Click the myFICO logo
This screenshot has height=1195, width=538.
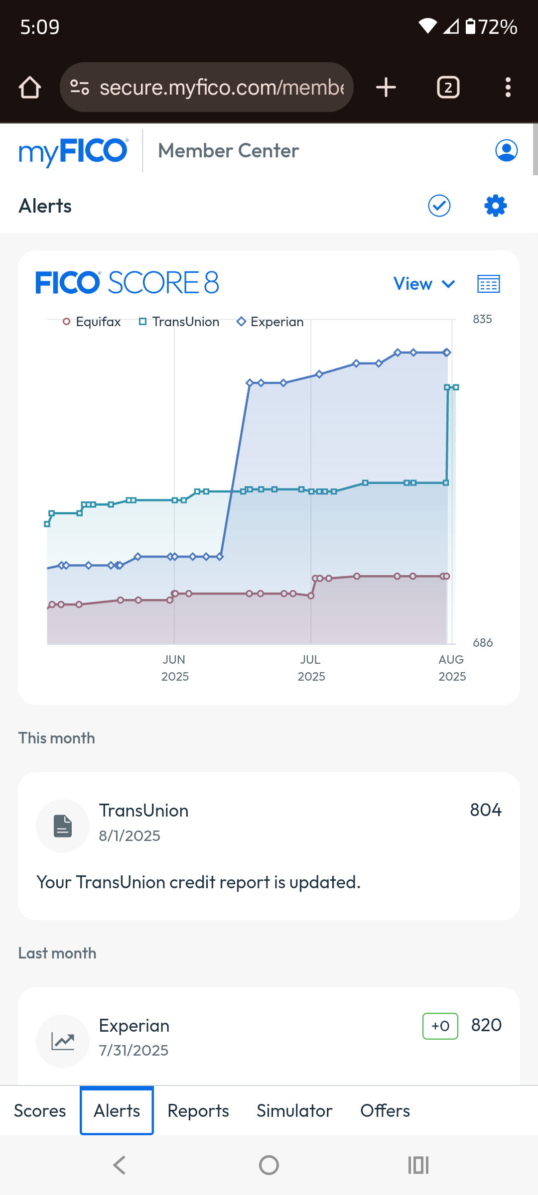(73, 151)
